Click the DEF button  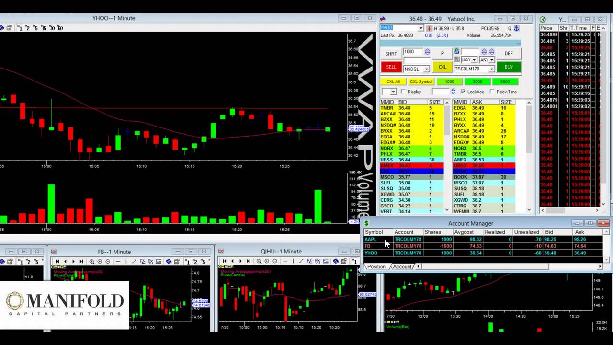click(x=509, y=54)
